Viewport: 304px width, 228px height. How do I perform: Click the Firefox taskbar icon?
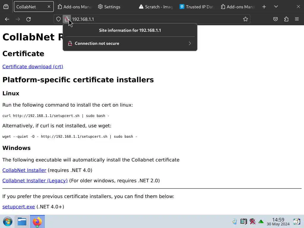pyautogui.click(x=37, y=221)
